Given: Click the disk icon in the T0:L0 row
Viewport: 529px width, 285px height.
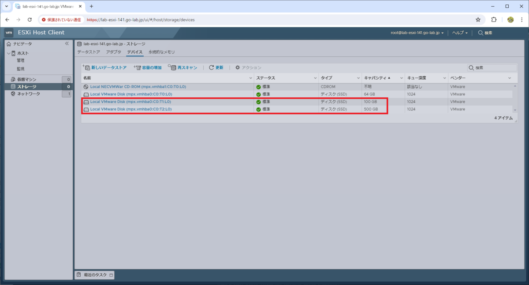Looking at the screenshot, I should 86,94.
